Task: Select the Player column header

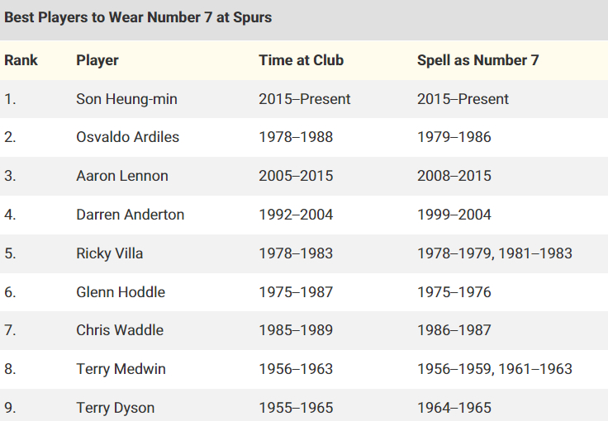Action: pos(97,60)
